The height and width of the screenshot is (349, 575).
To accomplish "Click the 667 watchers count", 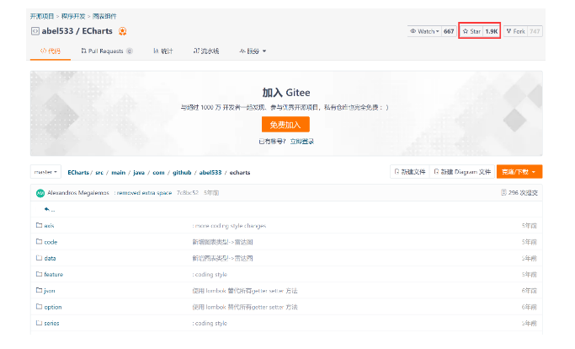I will (449, 31).
